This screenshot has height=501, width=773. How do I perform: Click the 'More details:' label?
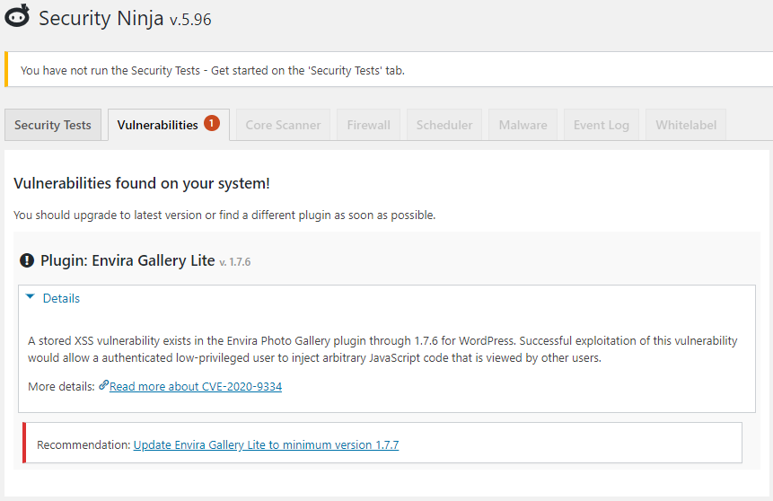(61, 387)
